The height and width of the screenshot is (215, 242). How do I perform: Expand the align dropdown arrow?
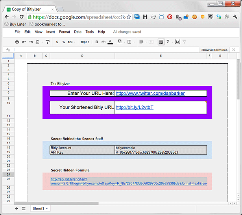click(x=146, y=42)
